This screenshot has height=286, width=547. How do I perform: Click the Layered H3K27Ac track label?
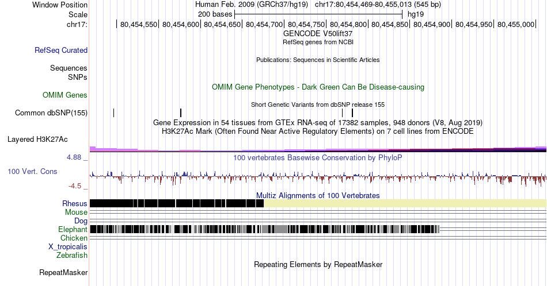37,139
